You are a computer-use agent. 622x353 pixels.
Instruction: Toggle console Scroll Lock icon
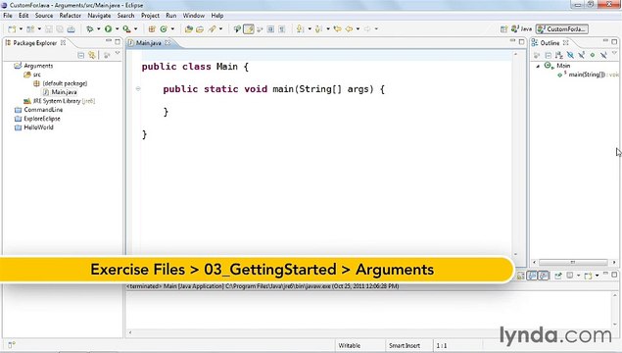click(x=520, y=276)
